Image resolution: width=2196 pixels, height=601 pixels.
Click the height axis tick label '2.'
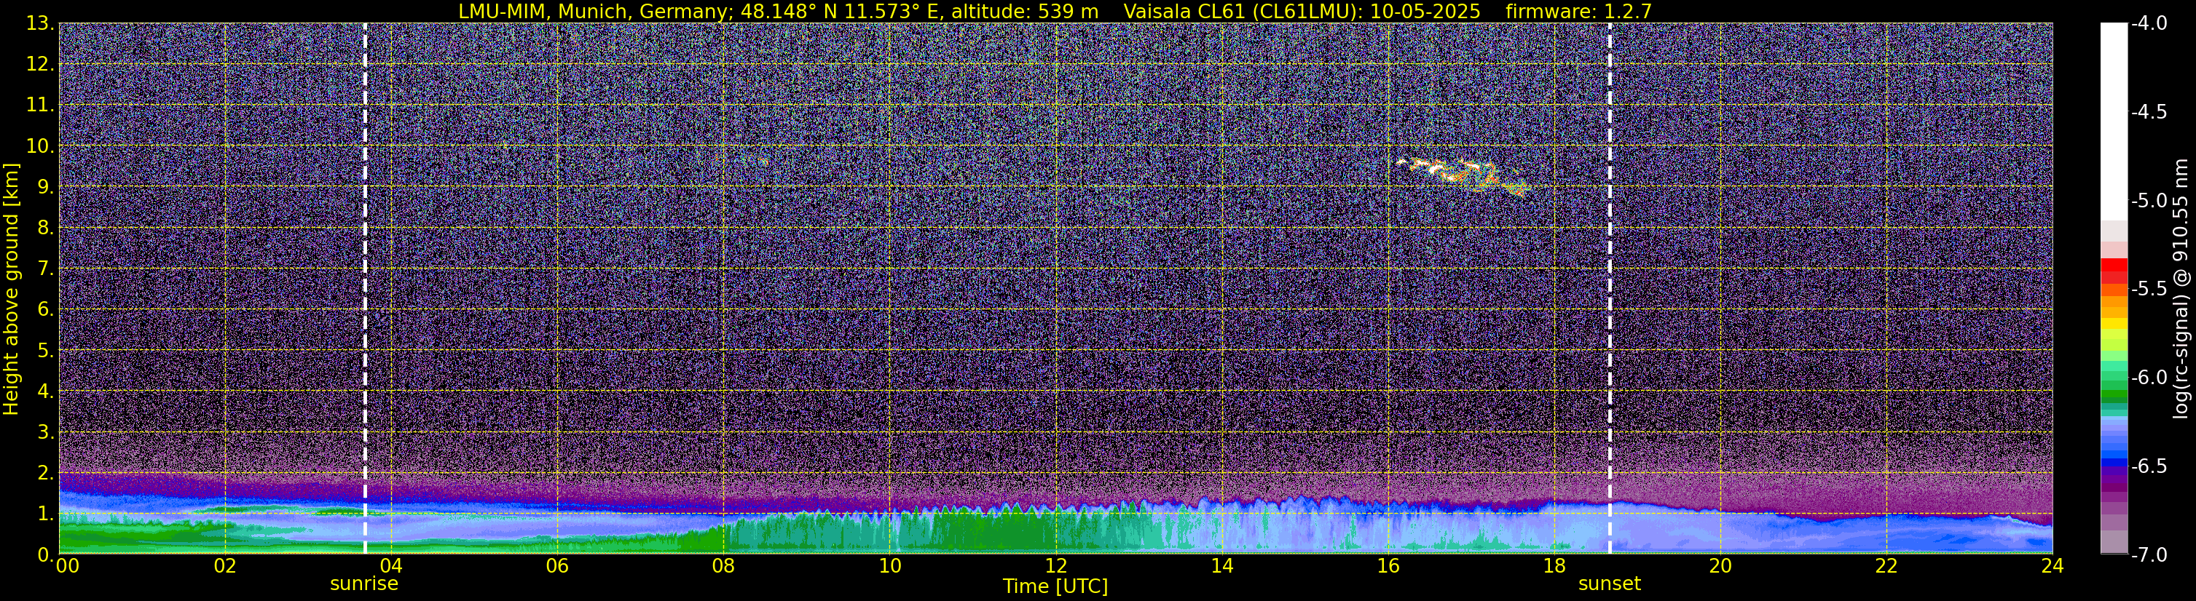[45, 474]
